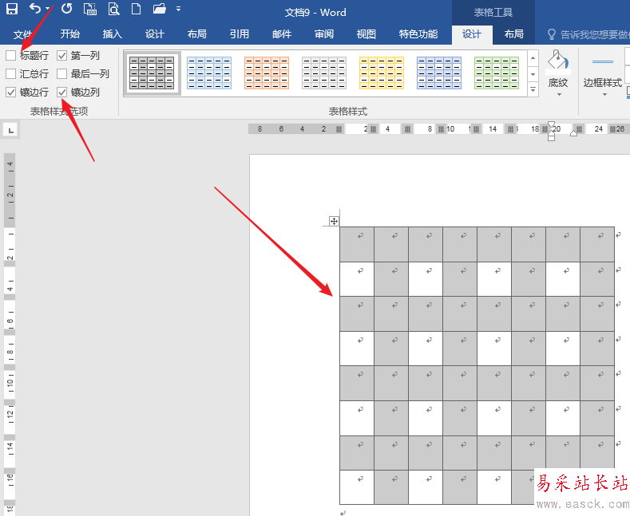This screenshot has height=516, width=630.
Task: Click the tab stop selector on ruler corner
Action: (10, 130)
